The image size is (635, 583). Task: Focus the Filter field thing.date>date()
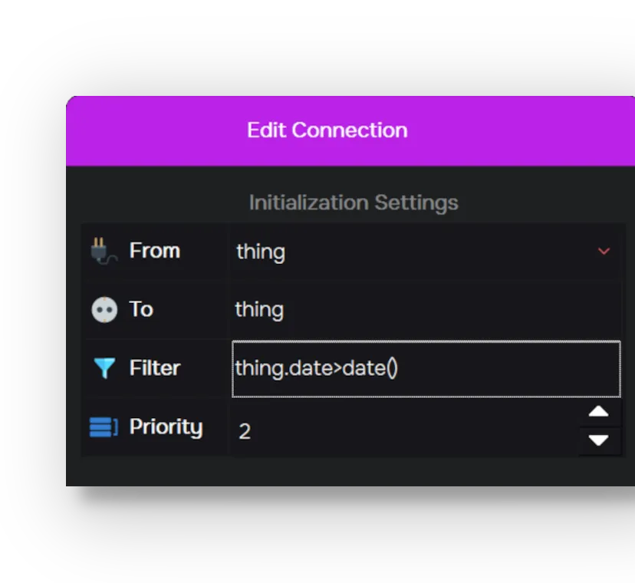pyautogui.click(x=426, y=369)
